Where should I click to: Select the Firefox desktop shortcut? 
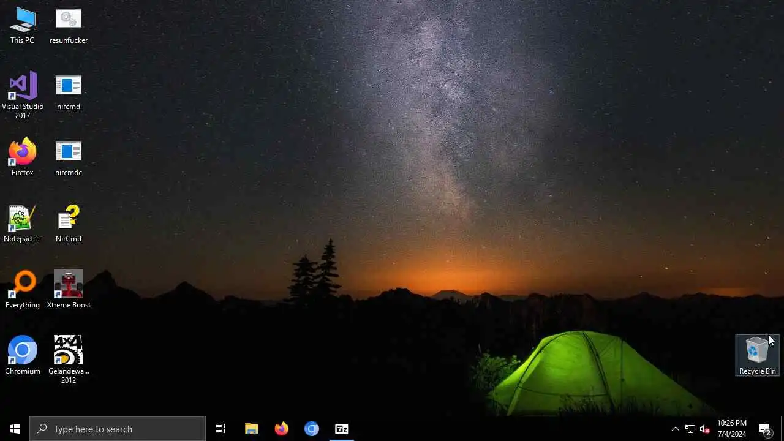click(x=23, y=159)
